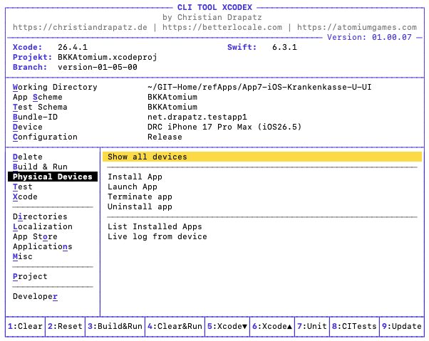Click the 2:Reset shortcut button
The image size is (429, 341).
(65, 326)
